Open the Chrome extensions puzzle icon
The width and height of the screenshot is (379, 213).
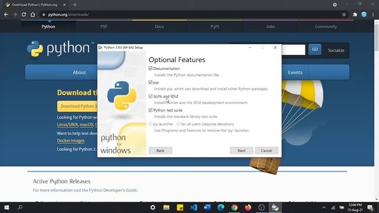pos(355,14)
